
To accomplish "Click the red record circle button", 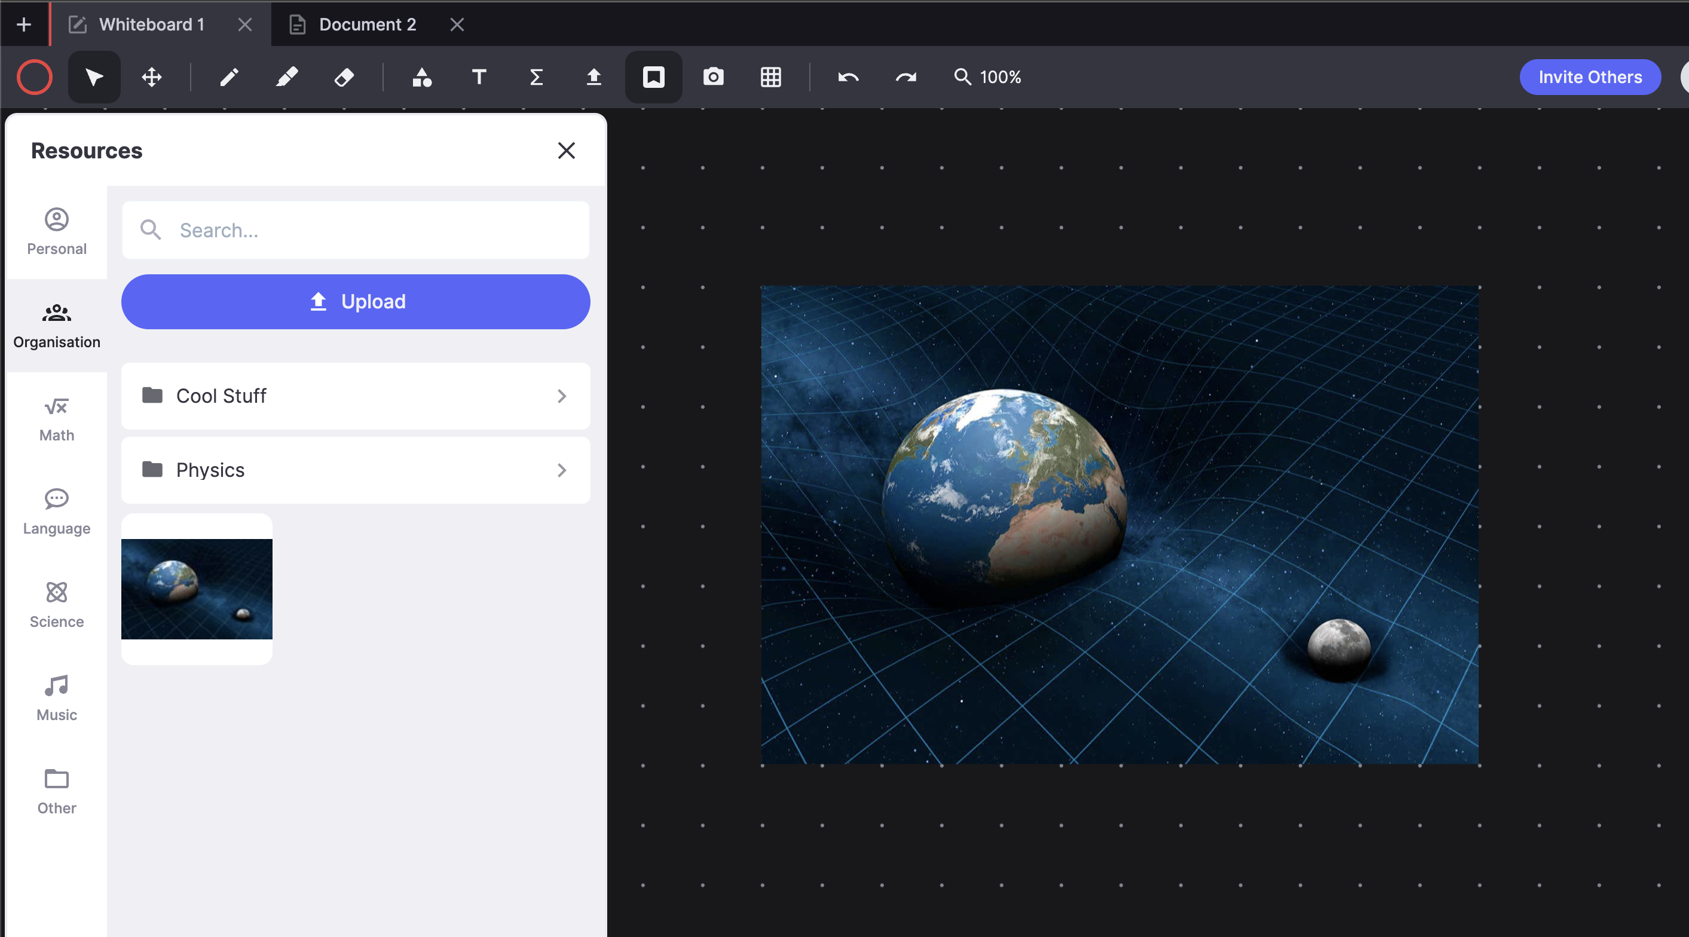I will (x=35, y=77).
